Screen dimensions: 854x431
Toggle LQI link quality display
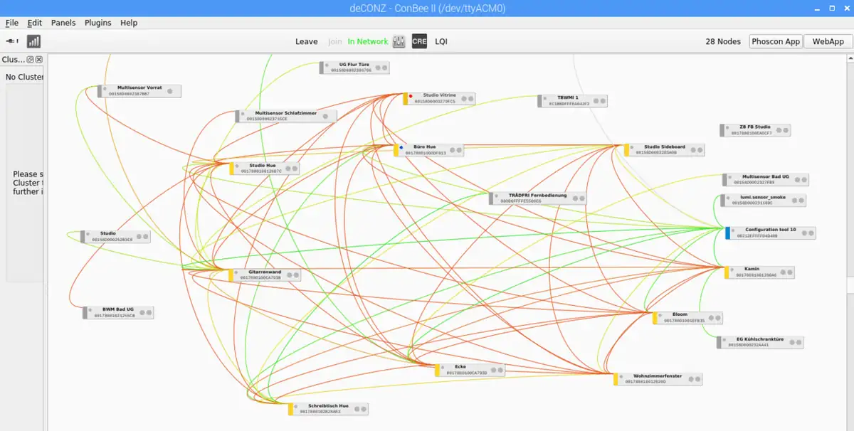[441, 42]
